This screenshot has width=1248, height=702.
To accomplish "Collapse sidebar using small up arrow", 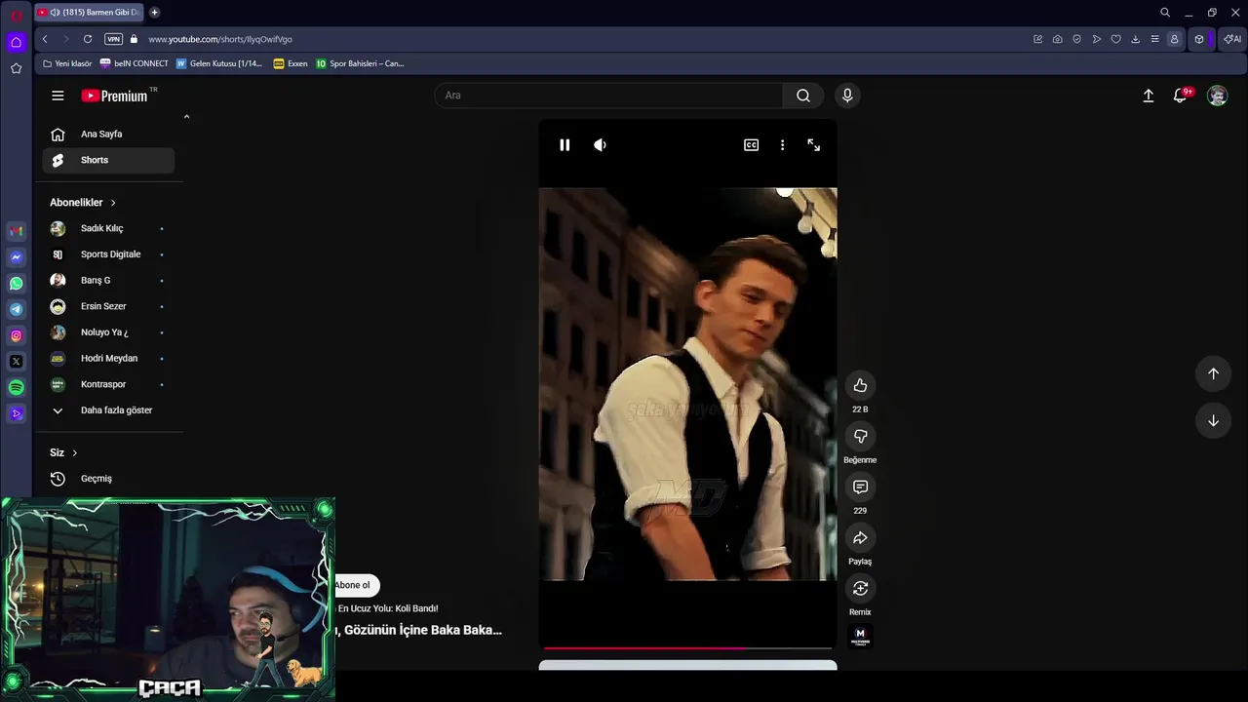I will 186,117.
